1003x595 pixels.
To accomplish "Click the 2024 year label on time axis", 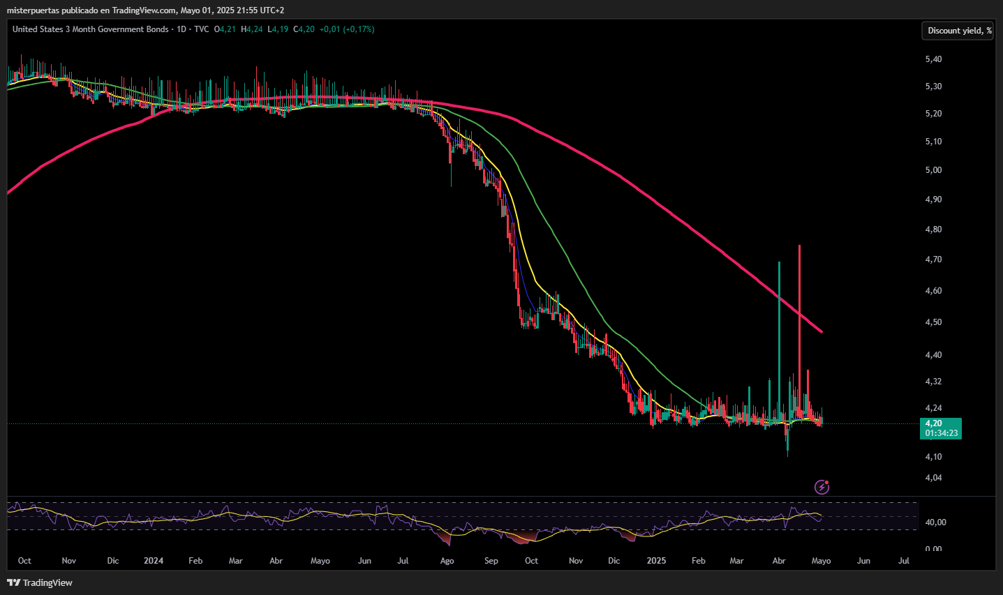I will point(154,561).
